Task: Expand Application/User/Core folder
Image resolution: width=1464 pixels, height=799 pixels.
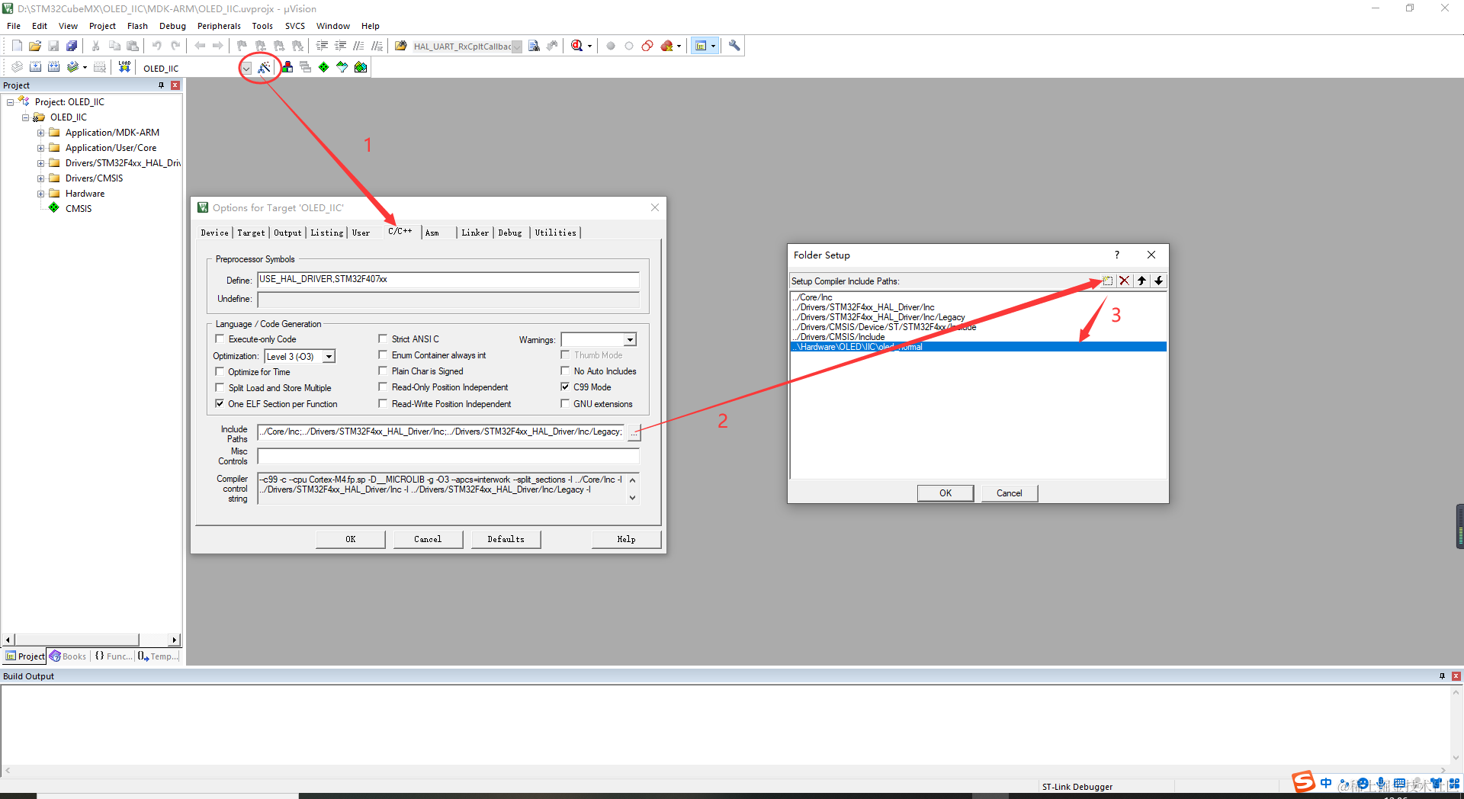Action: point(41,148)
